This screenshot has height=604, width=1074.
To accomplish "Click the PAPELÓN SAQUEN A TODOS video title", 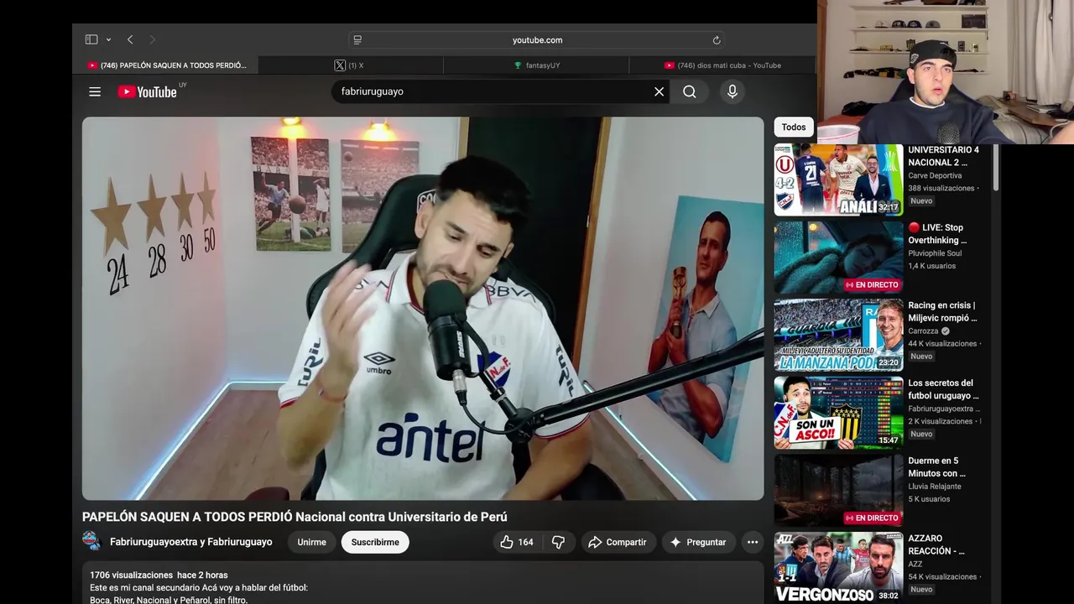I will click(295, 517).
